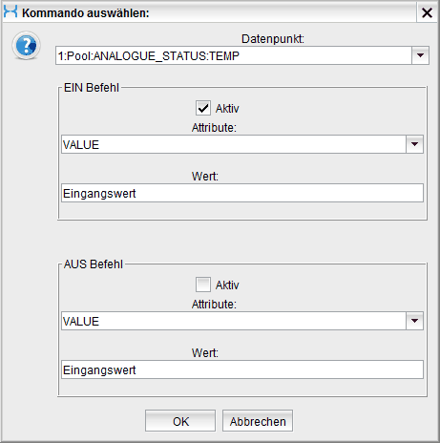
Task: Focus the Wert input in AUS Befehl
Action: [x=242, y=369]
